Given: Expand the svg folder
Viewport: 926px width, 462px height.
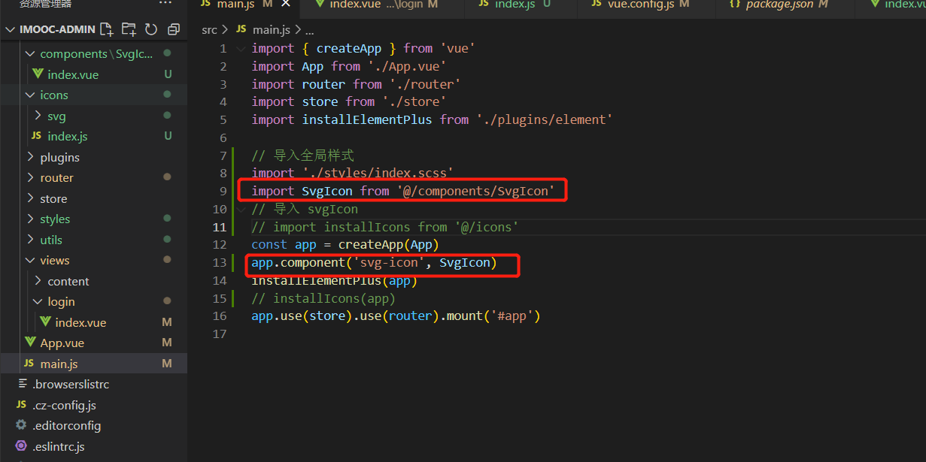Looking at the screenshot, I should pyautogui.click(x=38, y=116).
